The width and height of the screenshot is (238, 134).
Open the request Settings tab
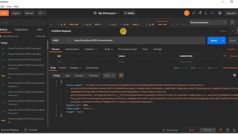157,49
